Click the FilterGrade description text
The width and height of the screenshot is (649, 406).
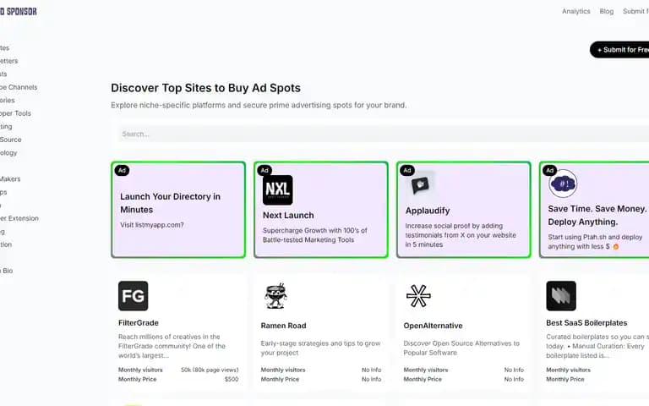(172, 346)
